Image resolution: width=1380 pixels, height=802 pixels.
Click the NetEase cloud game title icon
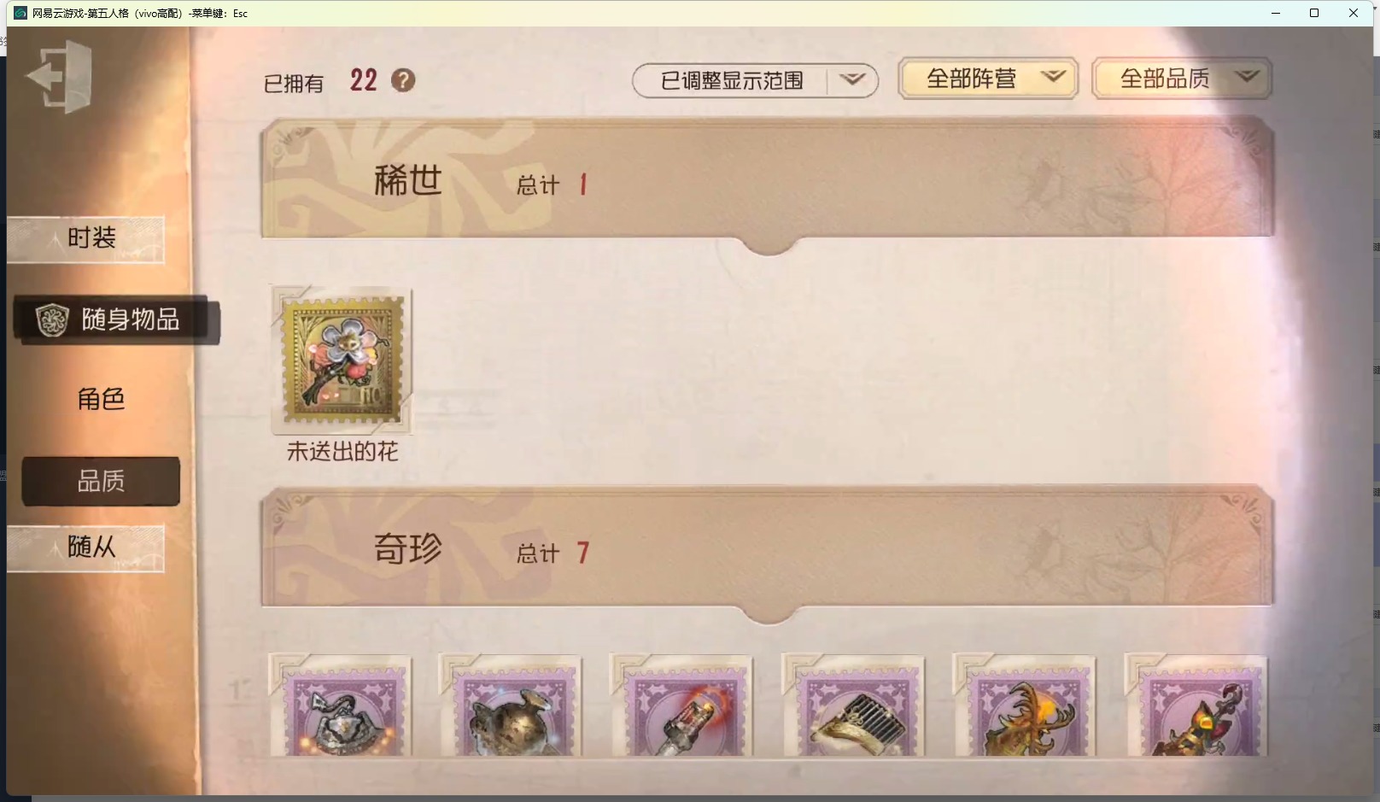coord(20,13)
